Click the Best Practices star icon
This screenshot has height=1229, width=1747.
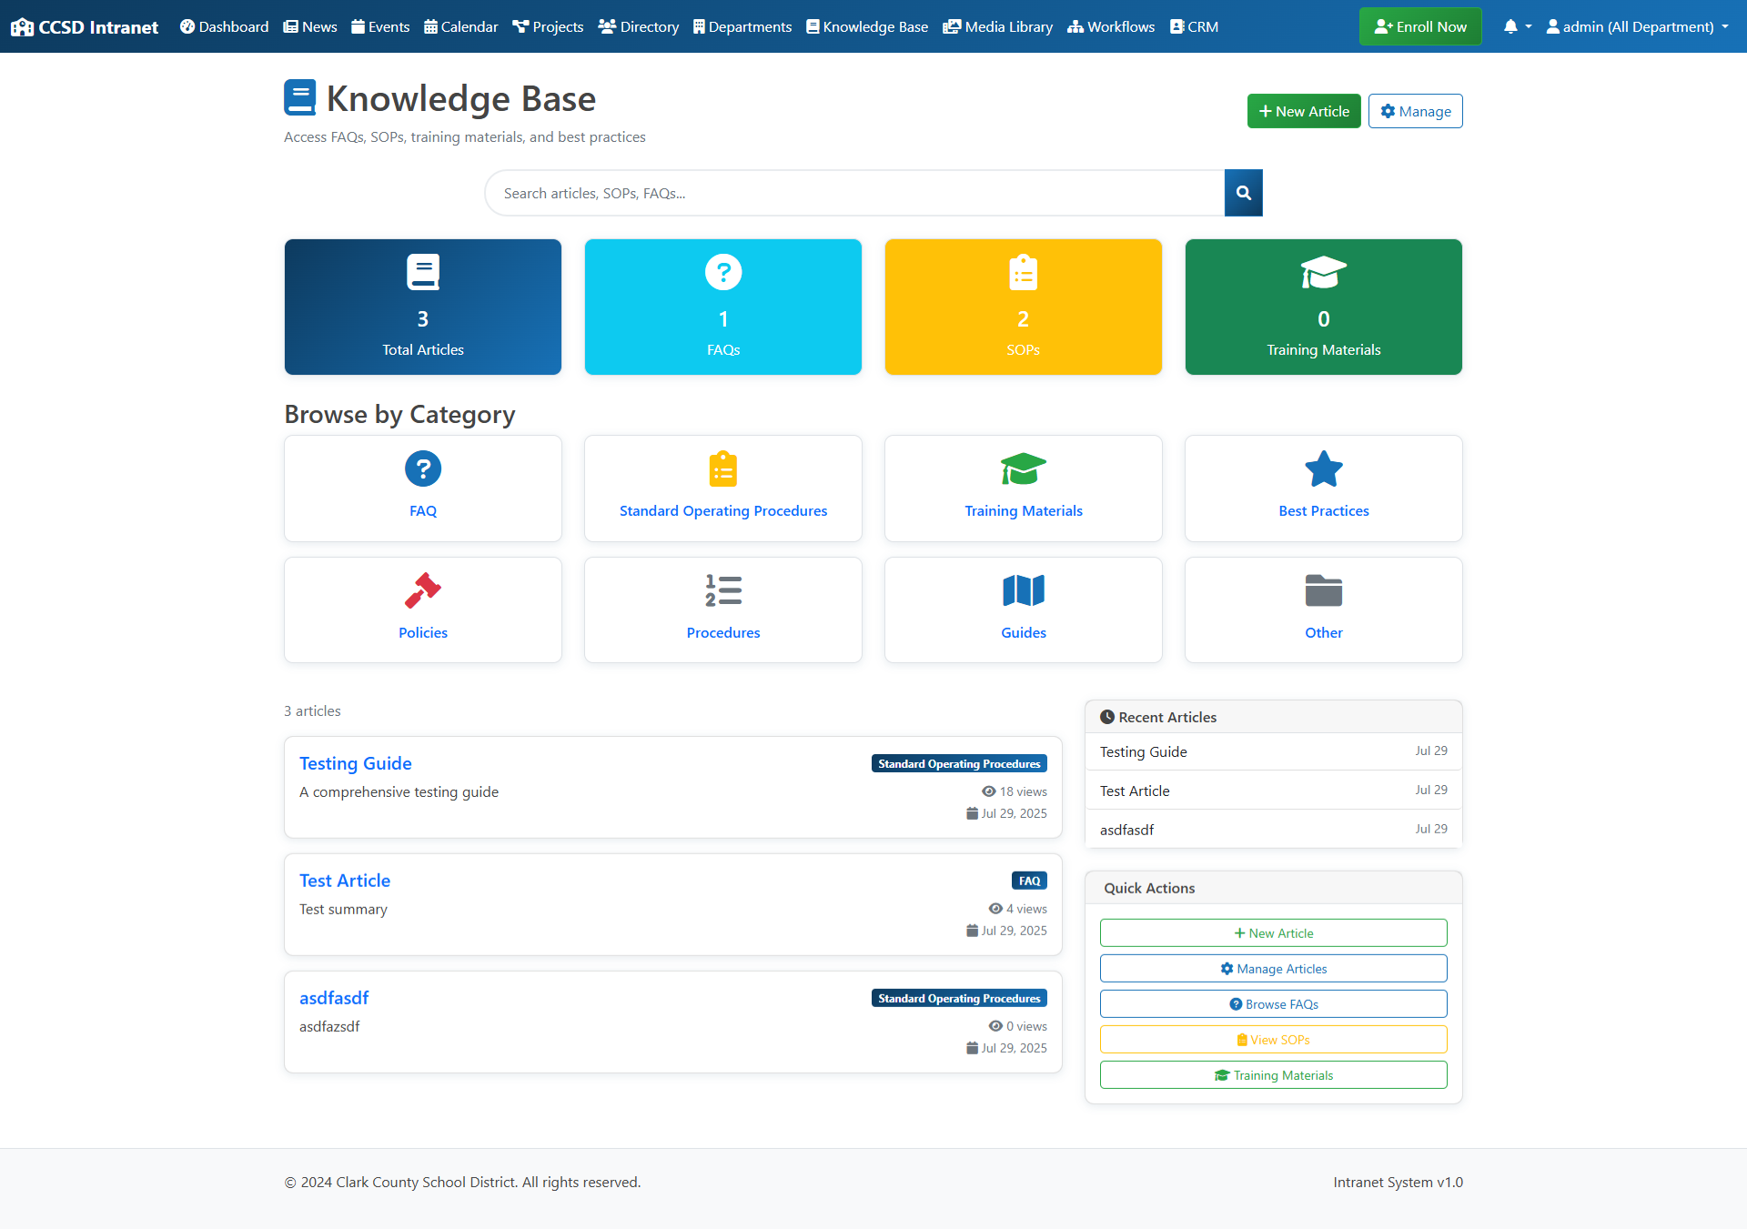[1323, 469]
